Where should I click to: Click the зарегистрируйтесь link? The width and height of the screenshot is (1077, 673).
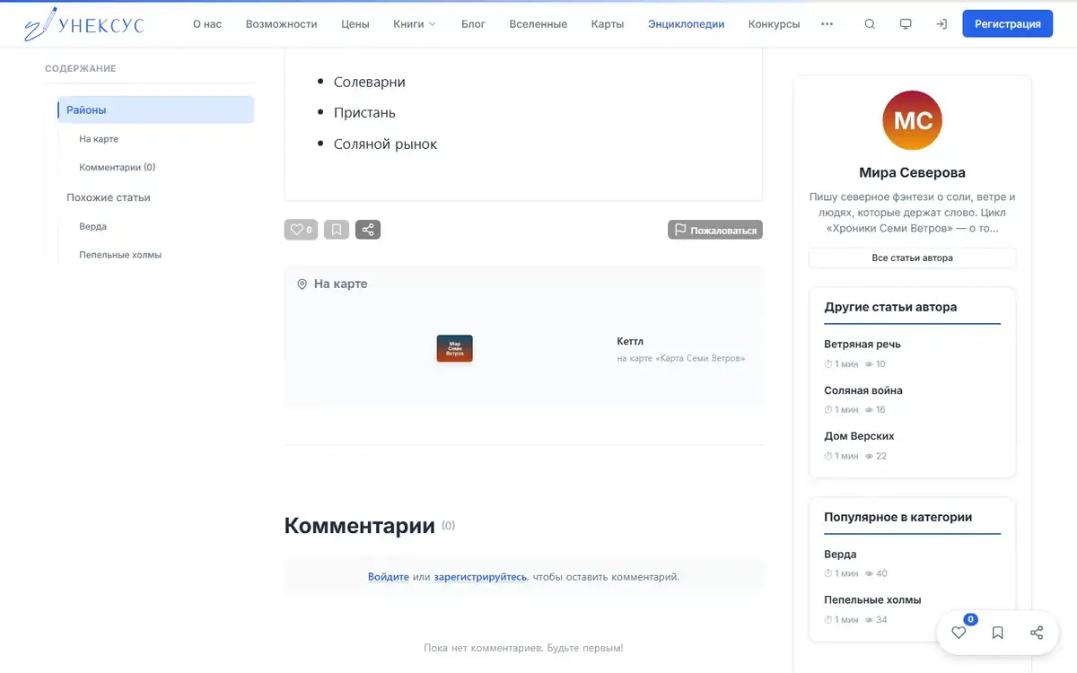480,577
